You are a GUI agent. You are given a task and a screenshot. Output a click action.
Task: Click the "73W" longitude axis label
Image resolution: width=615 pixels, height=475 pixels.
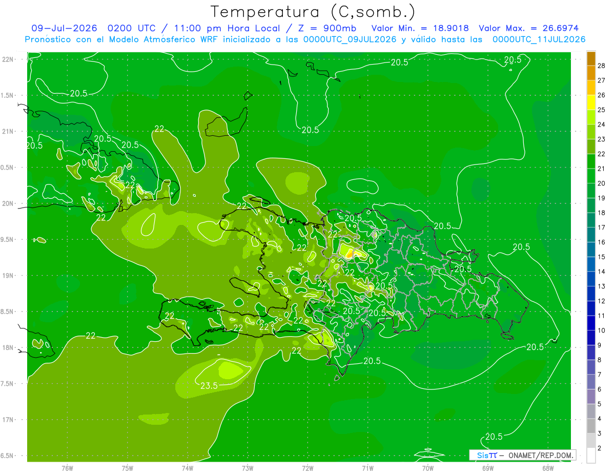pyautogui.click(x=248, y=468)
